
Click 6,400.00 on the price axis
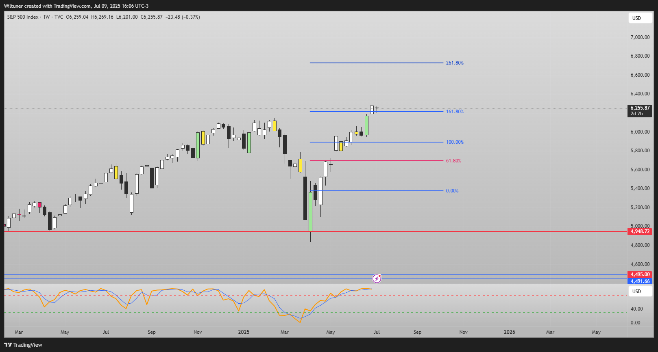pyautogui.click(x=640, y=94)
